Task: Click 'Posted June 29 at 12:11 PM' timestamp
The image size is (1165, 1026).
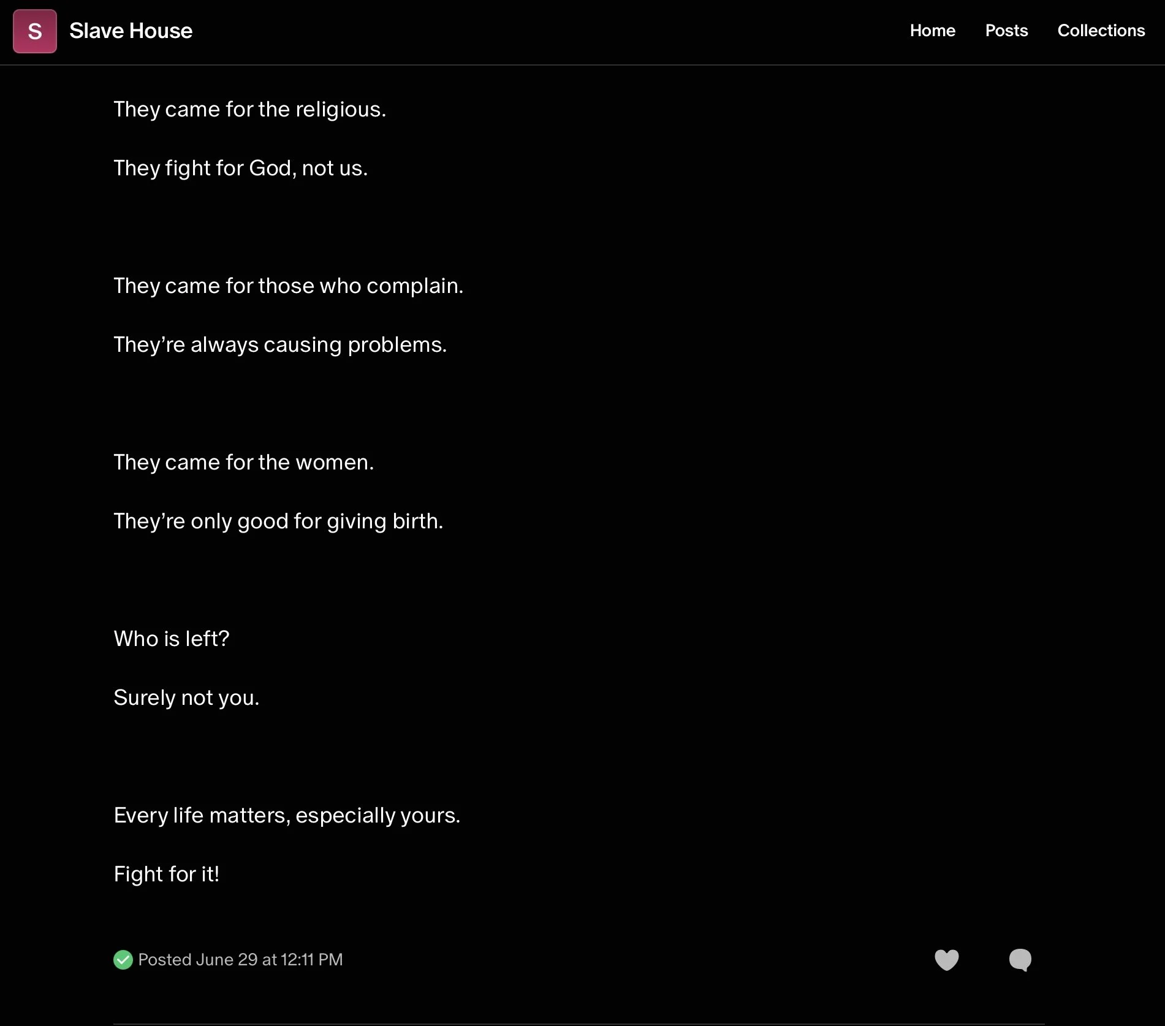Action: (x=240, y=960)
